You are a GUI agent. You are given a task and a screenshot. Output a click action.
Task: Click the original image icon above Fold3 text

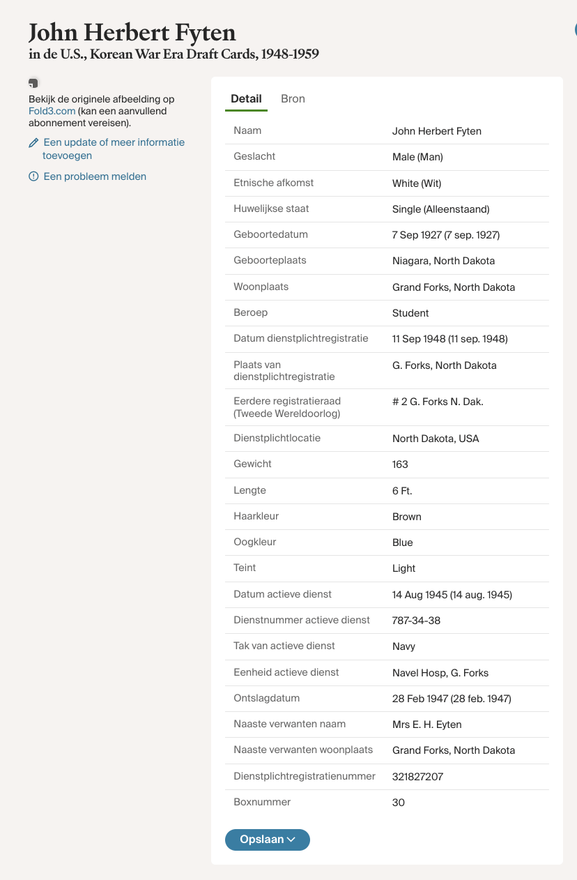33,84
